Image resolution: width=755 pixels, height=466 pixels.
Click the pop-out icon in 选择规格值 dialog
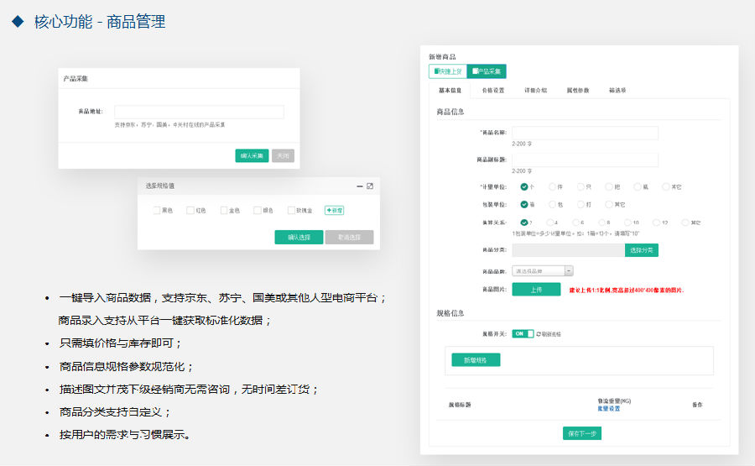(370, 186)
